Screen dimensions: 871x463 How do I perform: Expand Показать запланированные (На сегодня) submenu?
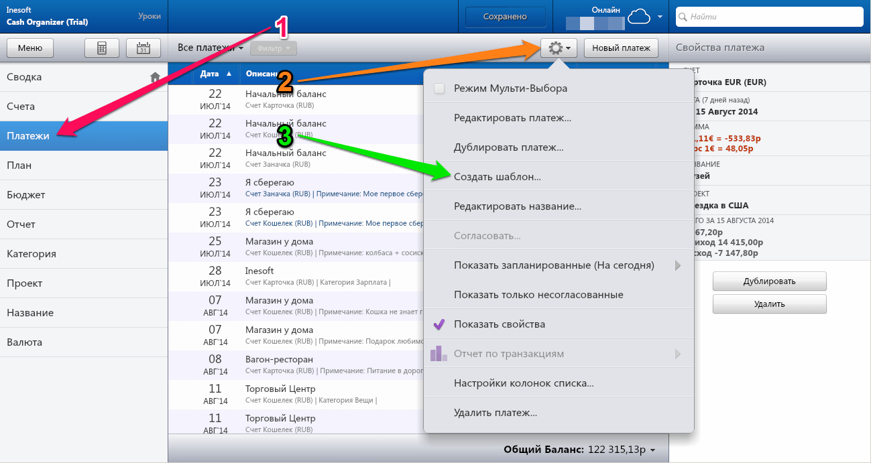coord(559,265)
